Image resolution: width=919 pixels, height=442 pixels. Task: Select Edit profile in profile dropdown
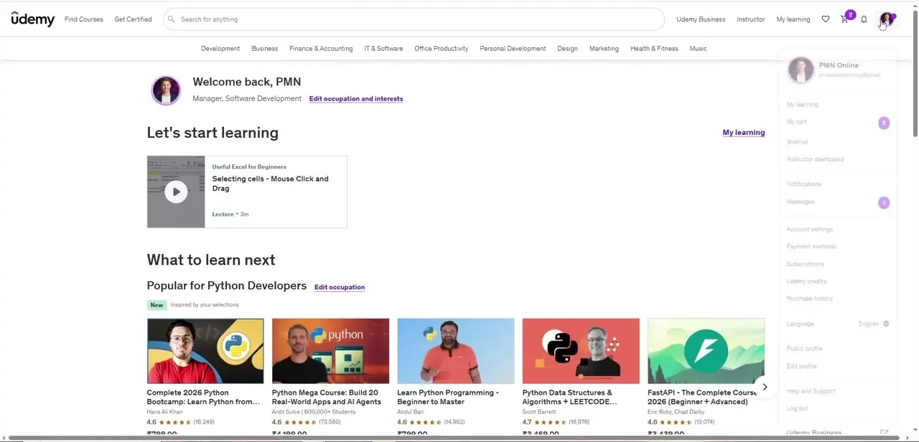point(801,367)
